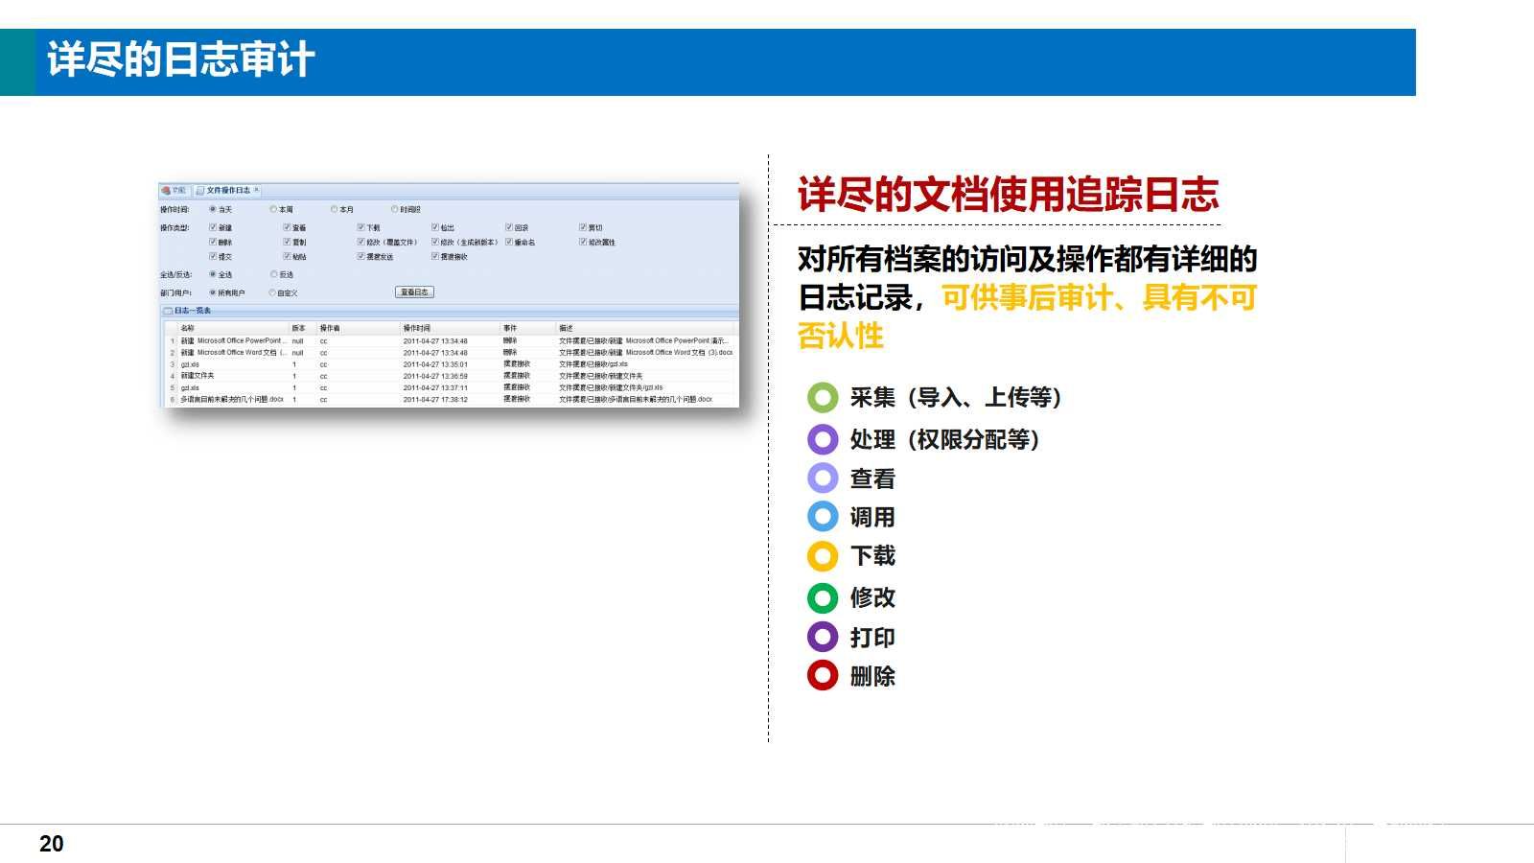Toggle the 重命名 checkbox

click(509, 242)
